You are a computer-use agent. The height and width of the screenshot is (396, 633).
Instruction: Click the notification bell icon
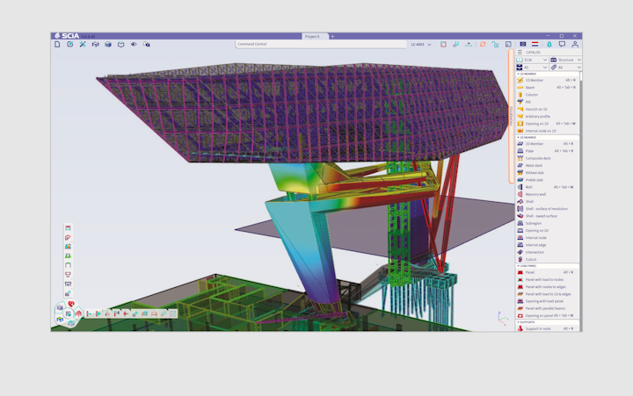(x=549, y=44)
